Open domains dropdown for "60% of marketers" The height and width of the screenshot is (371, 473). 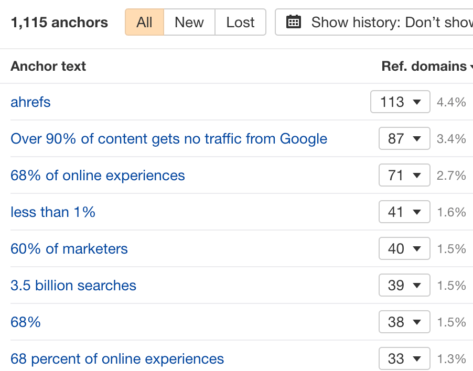click(x=404, y=248)
